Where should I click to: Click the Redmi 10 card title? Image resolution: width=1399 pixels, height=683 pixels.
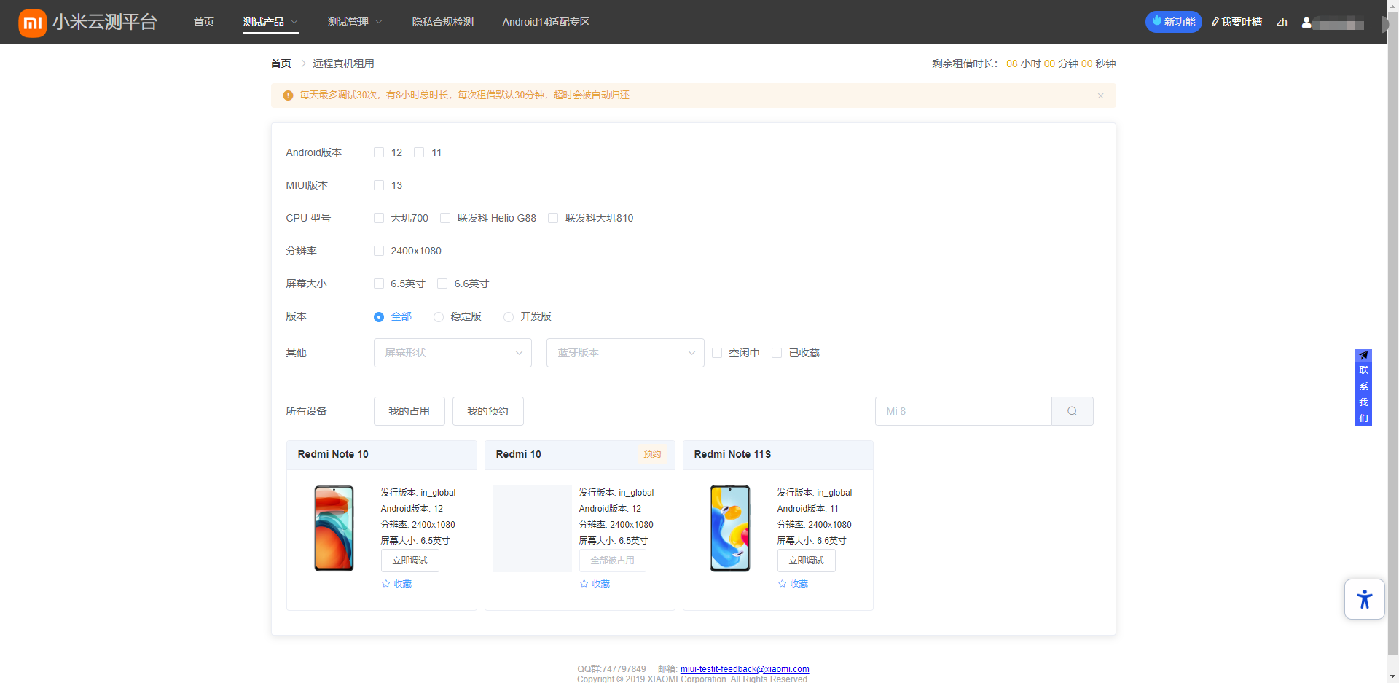[518, 454]
